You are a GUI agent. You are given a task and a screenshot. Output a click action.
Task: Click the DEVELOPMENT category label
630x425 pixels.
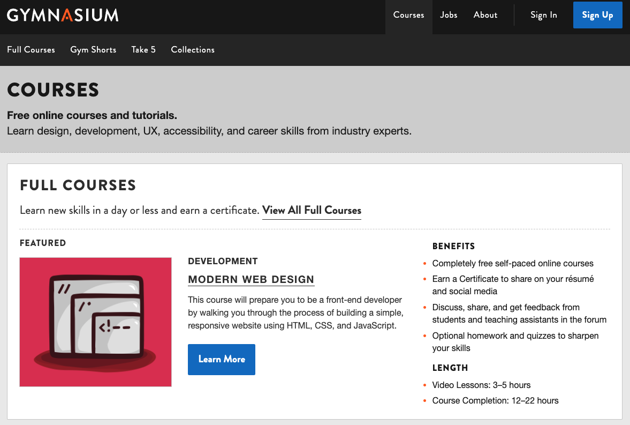point(223,261)
